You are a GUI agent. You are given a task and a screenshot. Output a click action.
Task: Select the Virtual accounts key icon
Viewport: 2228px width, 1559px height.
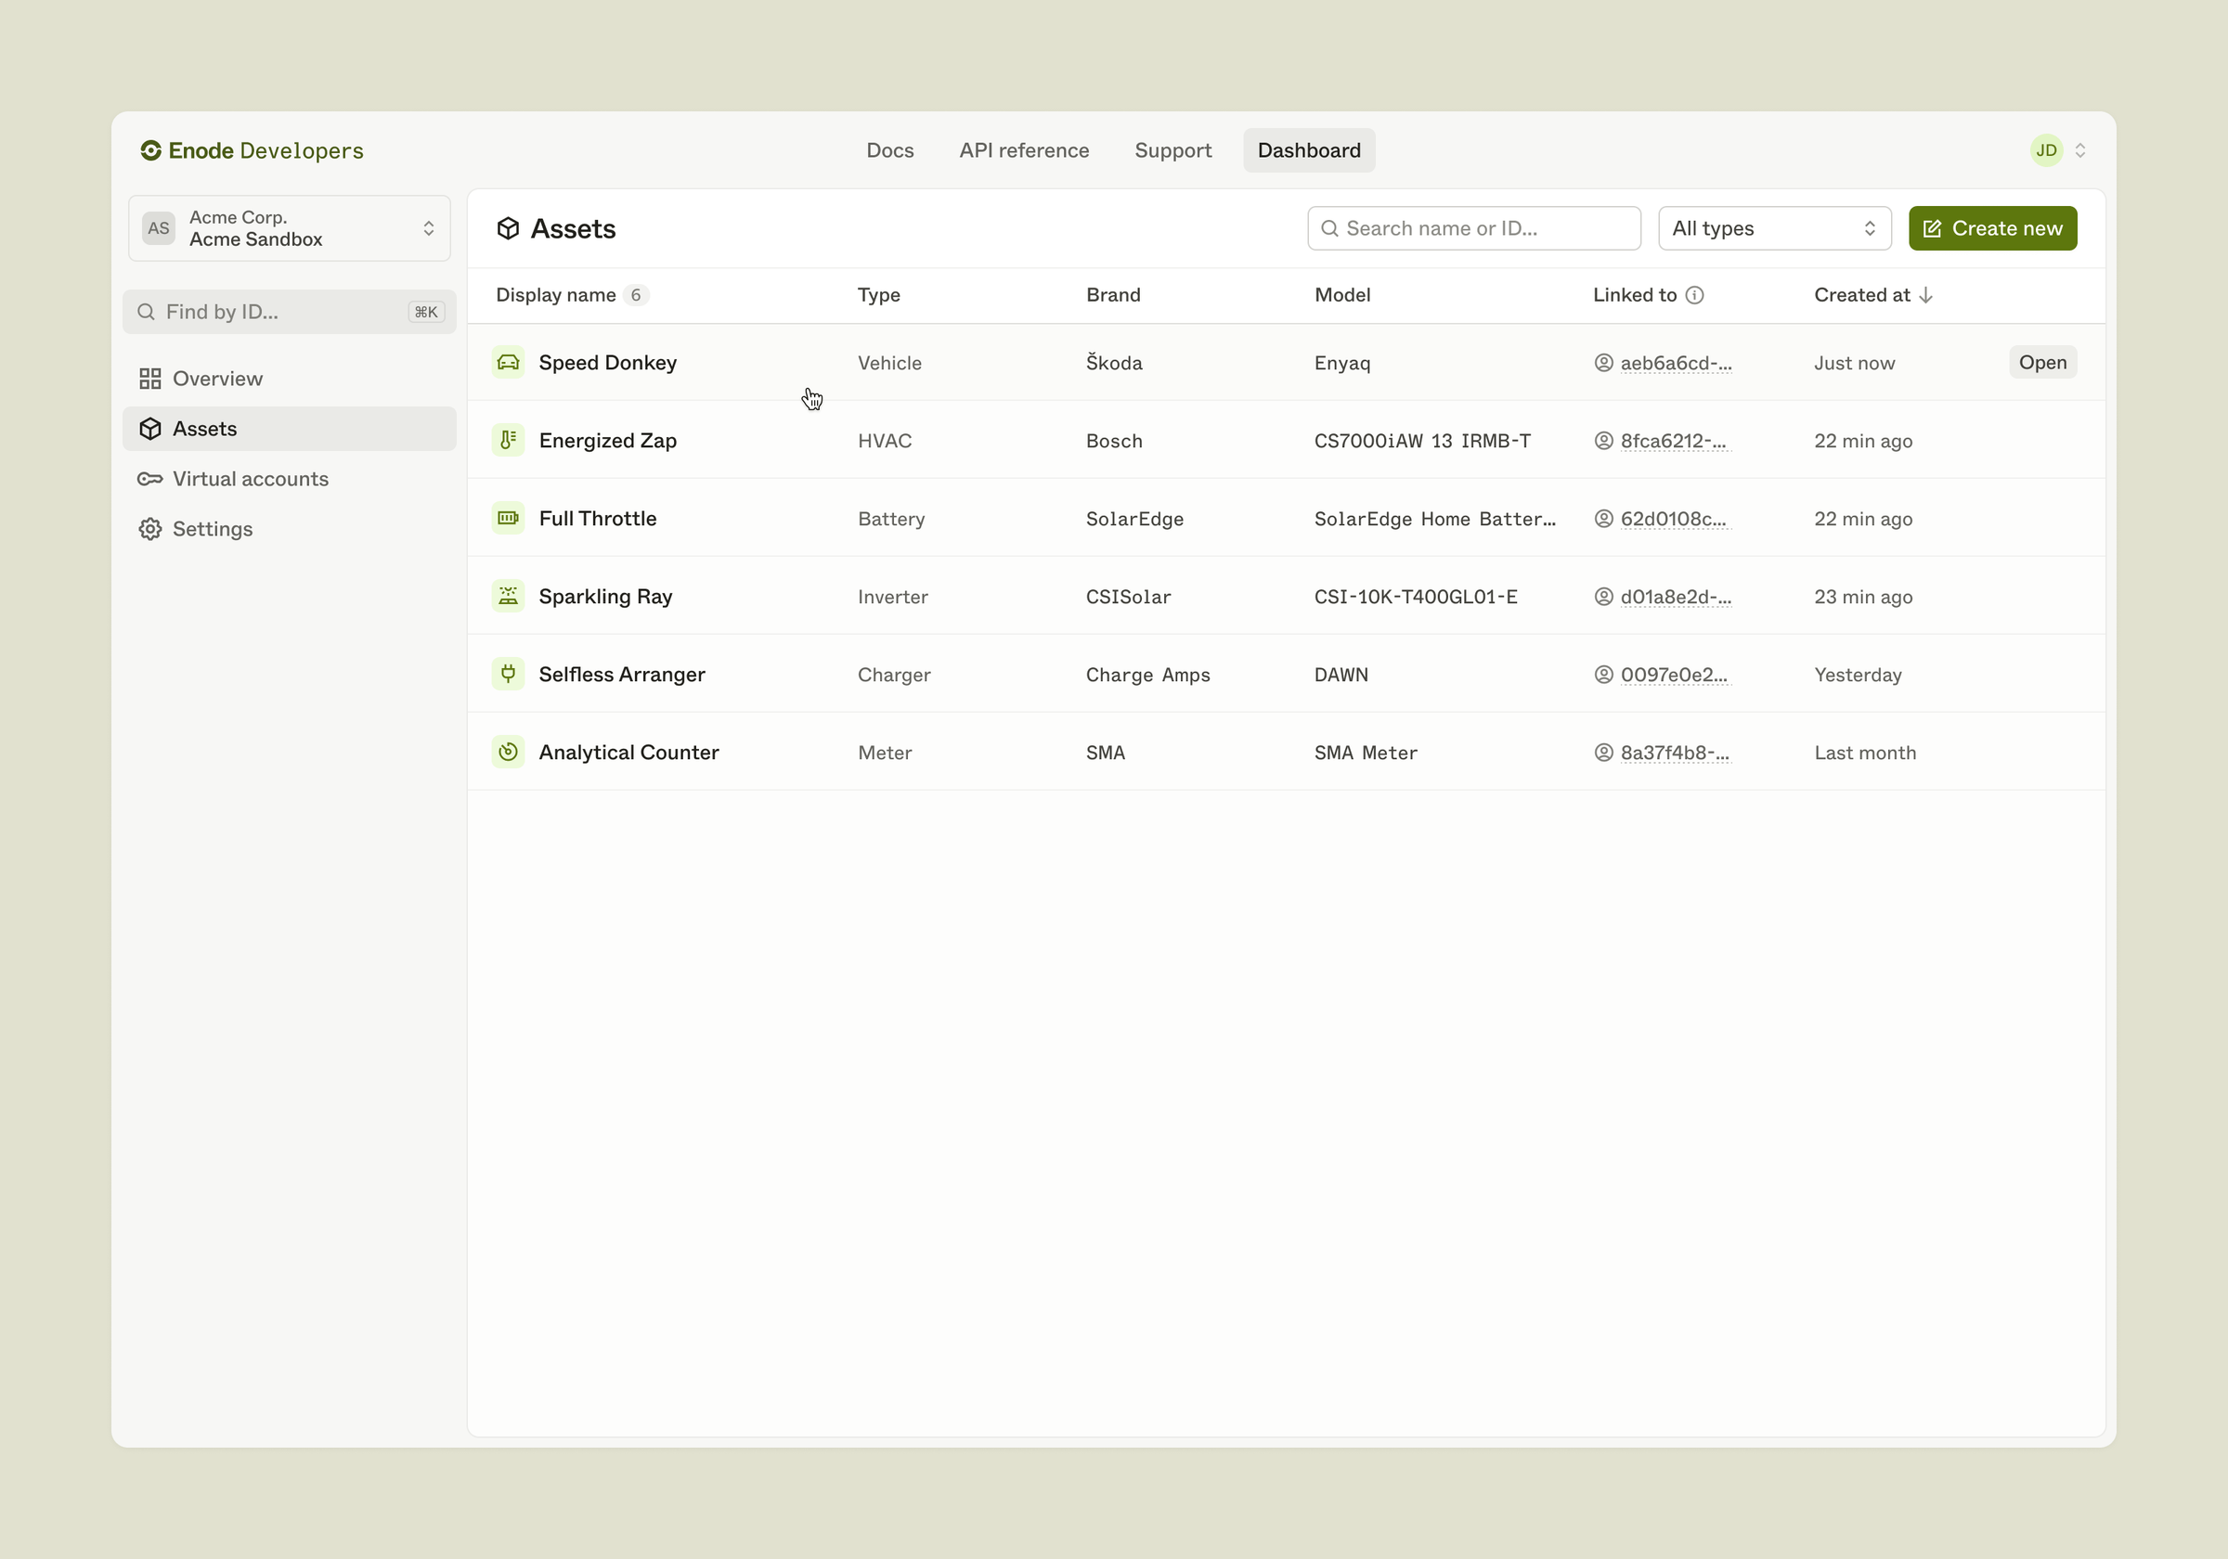tap(150, 478)
